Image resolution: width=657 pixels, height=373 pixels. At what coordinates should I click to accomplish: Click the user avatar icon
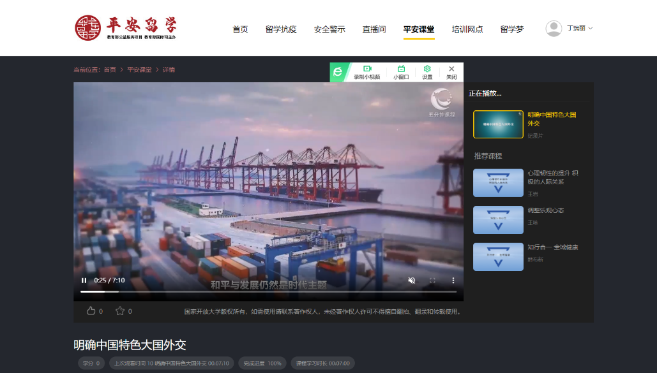click(x=554, y=29)
